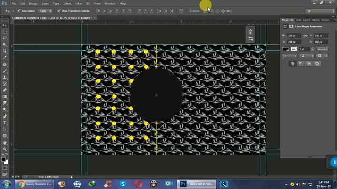Click the align top edges icon
Viewport: 337px width, 189px height.
[98, 11]
